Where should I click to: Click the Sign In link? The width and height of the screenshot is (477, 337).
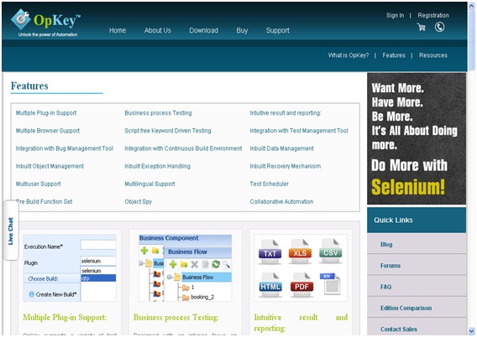point(395,15)
